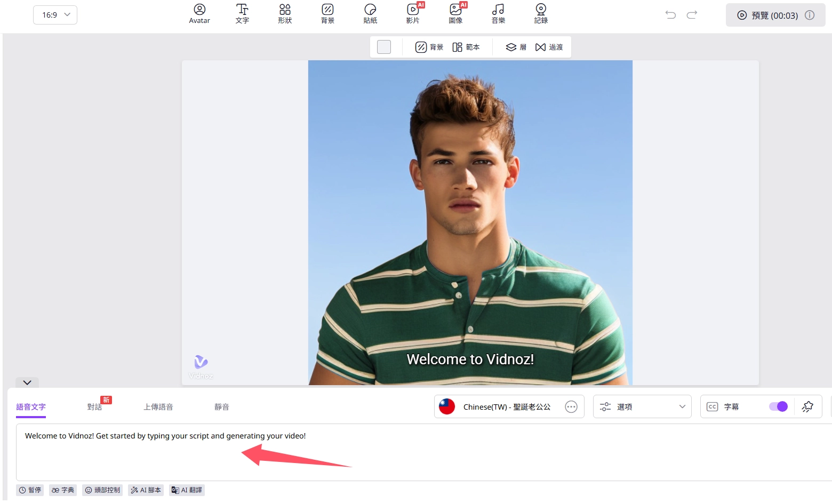This screenshot has height=503, width=832.
Task: Open the 音樂 music tool
Action: [x=498, y=14]
